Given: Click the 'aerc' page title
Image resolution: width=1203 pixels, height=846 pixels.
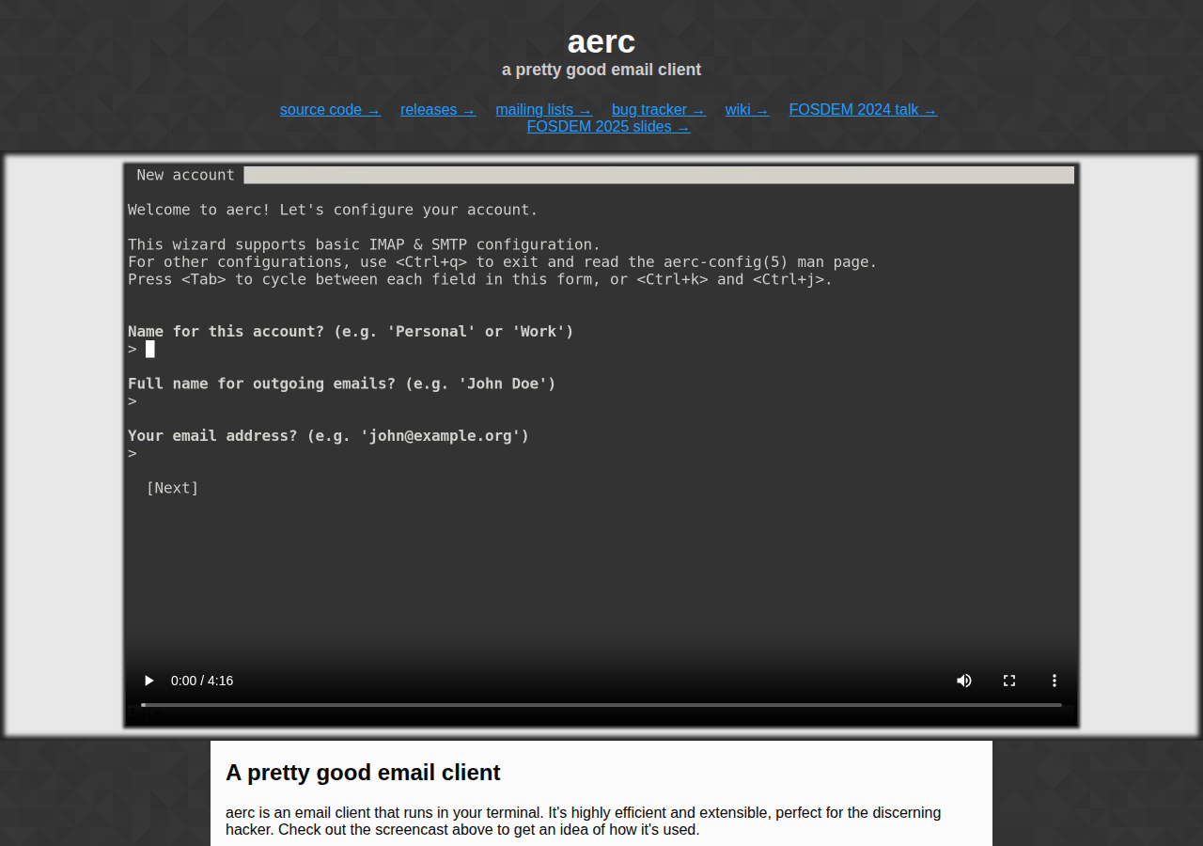Looking at the screenshot, I should point(601,41).
